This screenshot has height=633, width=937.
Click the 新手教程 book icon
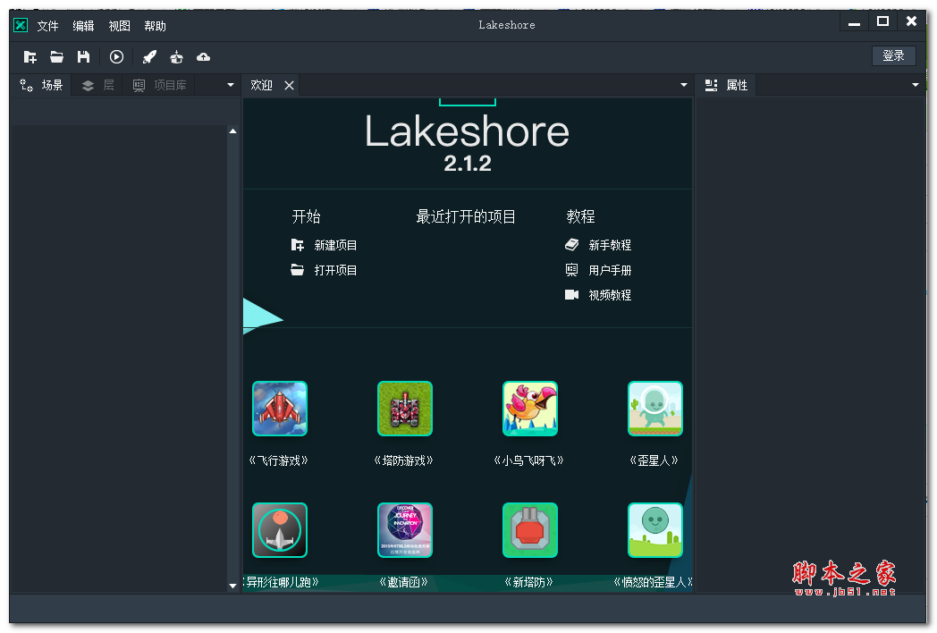click(572, 244)
